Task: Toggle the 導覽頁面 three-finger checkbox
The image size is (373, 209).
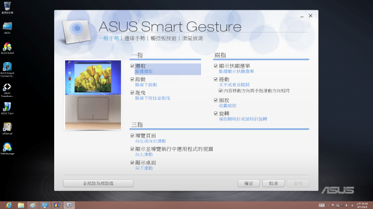Action: [x=132, y=135]
